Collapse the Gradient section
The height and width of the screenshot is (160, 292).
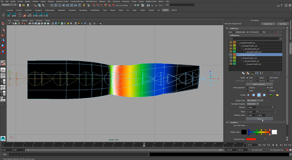(x=227, y=122)
